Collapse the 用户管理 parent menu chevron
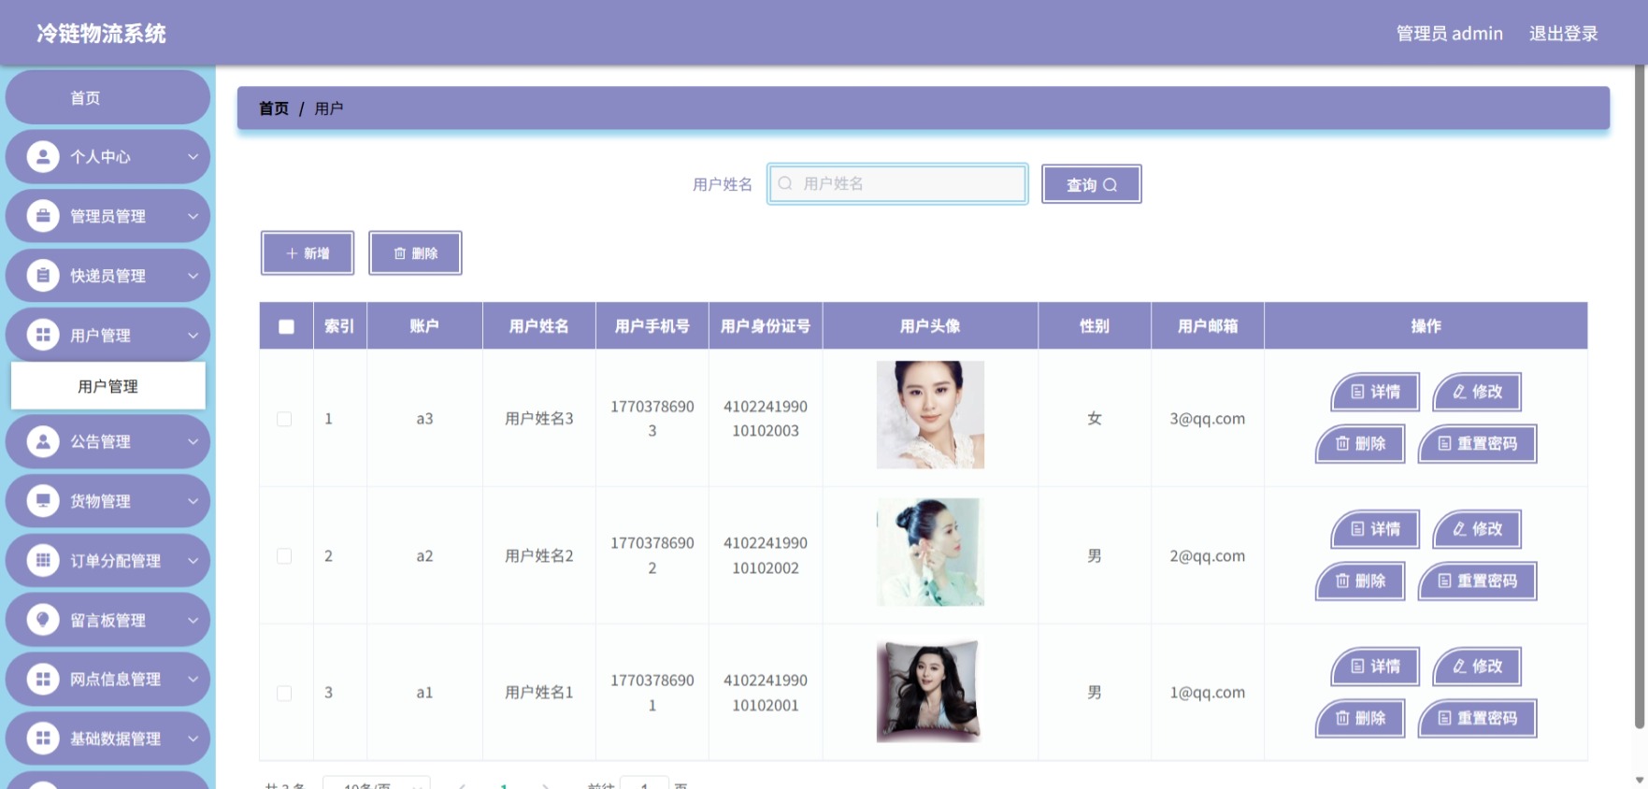 click(x=193, y=335)
